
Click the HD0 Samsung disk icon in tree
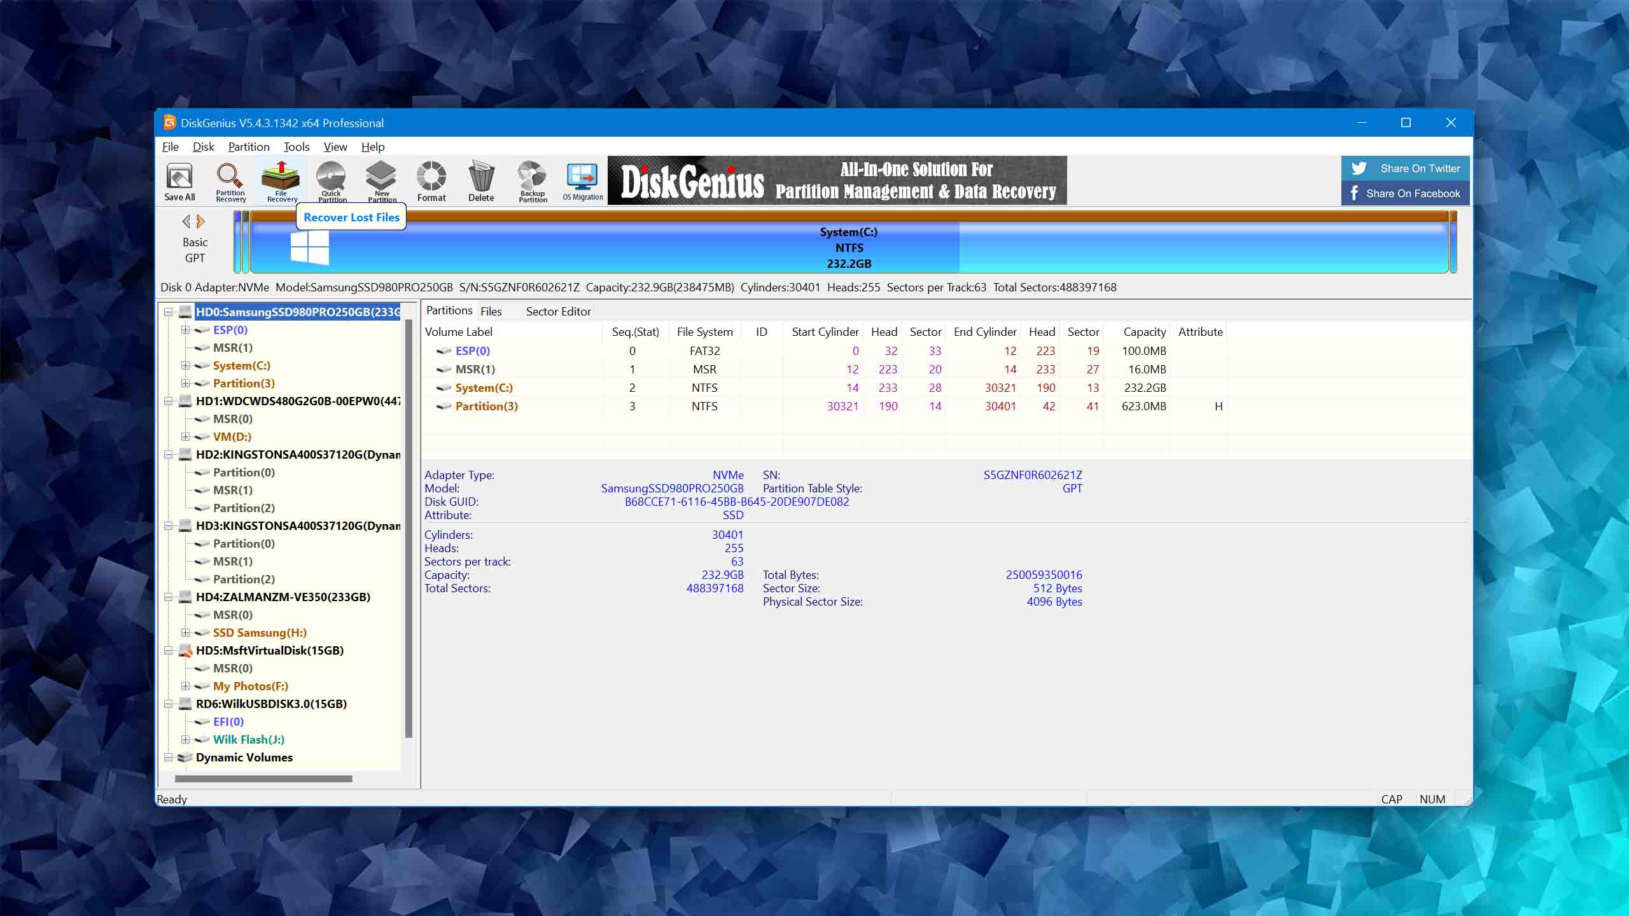click(x=185, y=312)
